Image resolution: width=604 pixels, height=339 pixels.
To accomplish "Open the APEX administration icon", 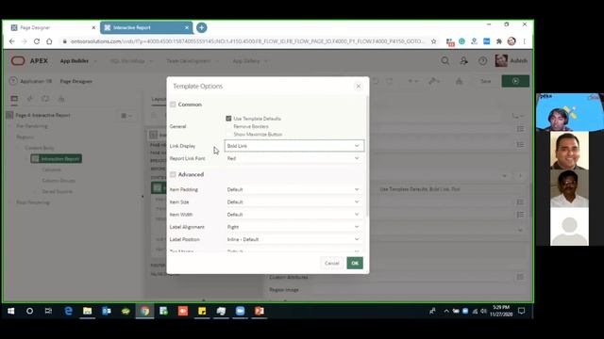I will click(463, 60).
